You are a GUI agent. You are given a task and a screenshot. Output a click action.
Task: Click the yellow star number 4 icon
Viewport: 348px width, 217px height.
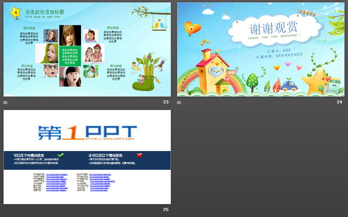[x=15, y=13]
